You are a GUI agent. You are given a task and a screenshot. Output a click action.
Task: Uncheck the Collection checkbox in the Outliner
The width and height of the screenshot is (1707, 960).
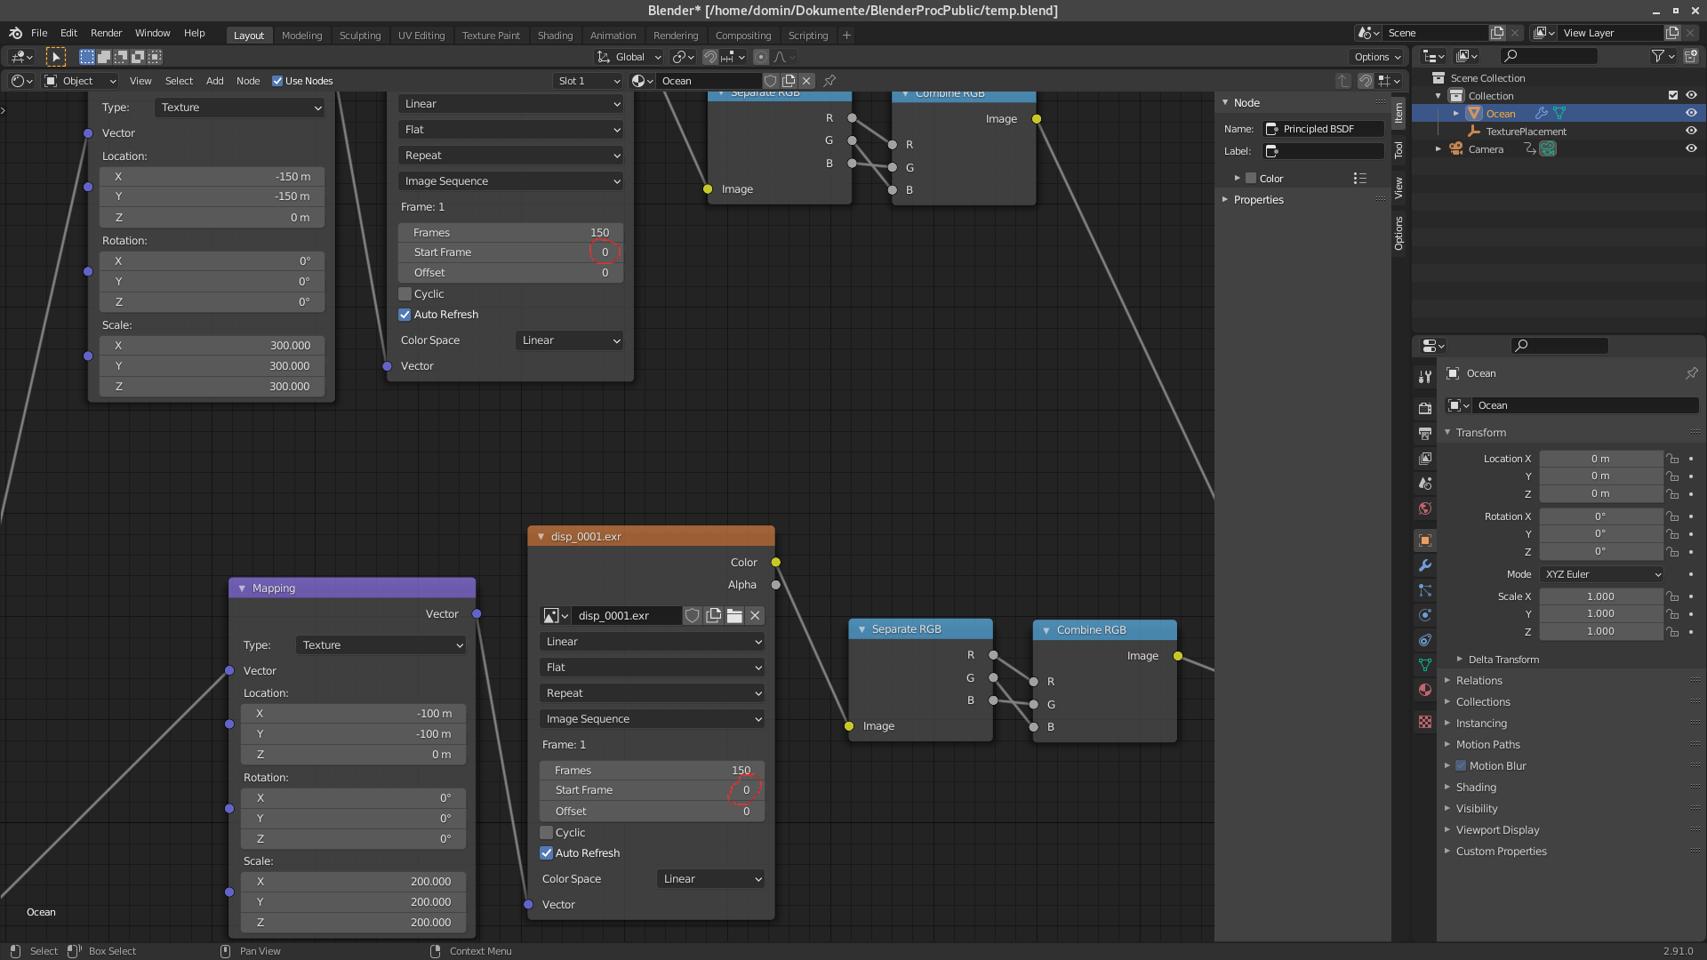tap(1673, 96)
